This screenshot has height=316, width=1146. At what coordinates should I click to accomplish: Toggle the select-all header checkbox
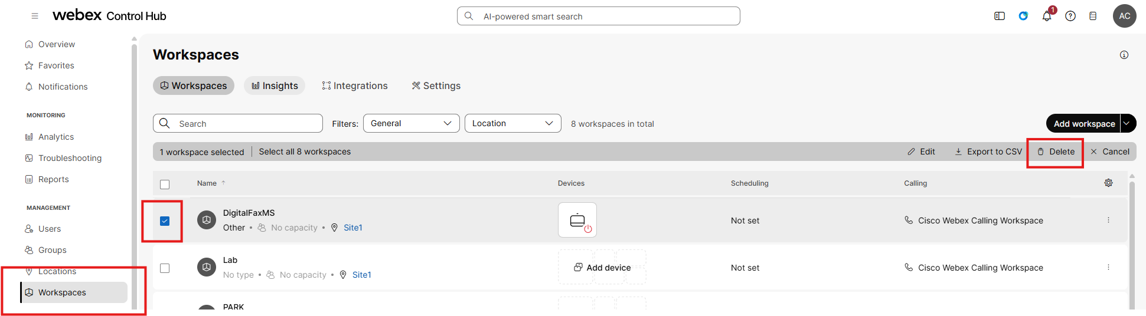pos(165,185)
